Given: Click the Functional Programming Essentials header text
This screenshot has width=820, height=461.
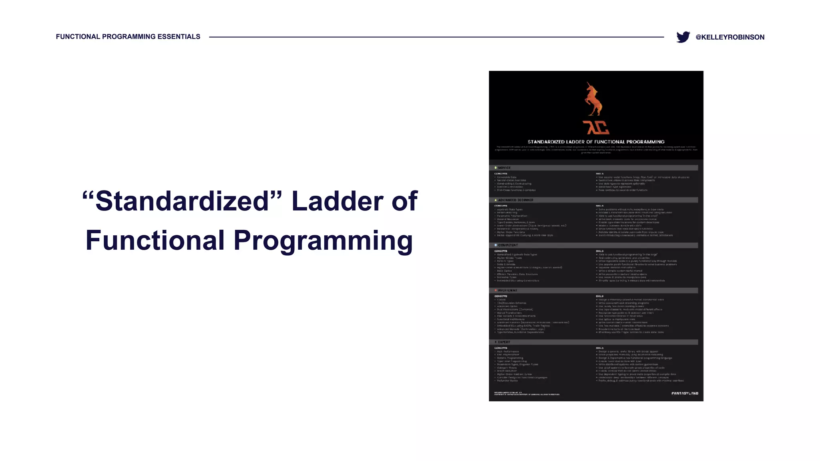Looking at the screenshot, I should [128, 37].
